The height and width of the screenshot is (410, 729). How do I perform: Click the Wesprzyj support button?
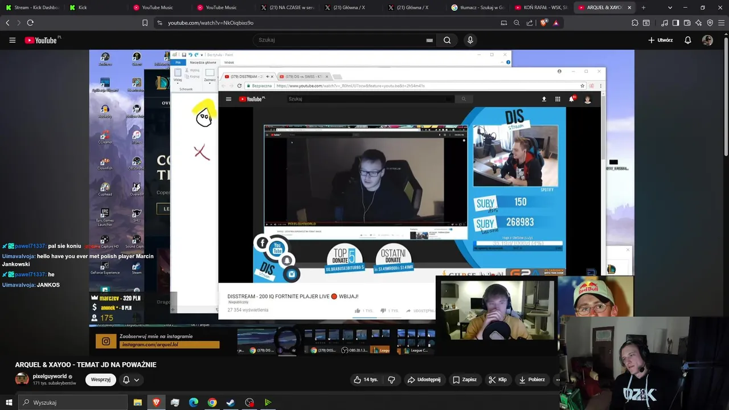[101, 380]
